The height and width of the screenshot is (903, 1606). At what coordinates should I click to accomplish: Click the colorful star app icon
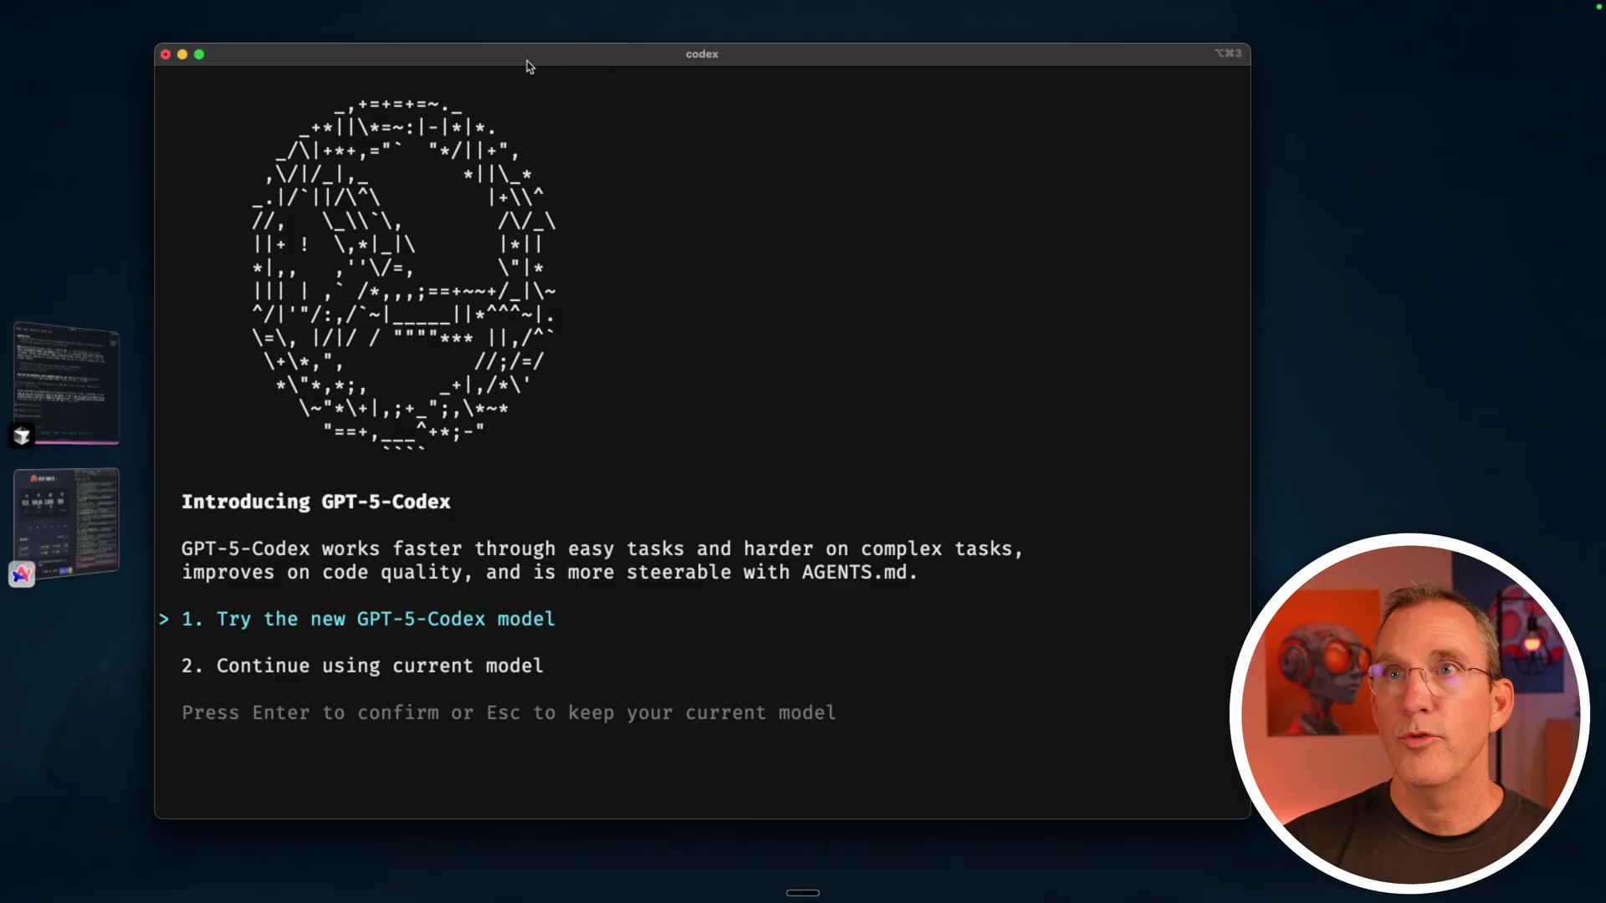[x=22, y=574]
